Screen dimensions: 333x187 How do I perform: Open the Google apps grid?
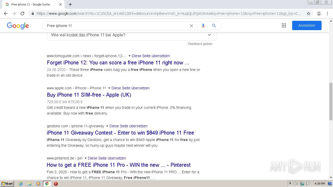pos(284,25)
